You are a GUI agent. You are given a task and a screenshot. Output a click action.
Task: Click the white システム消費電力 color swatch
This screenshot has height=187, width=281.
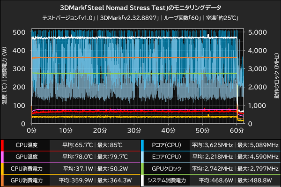142,180
